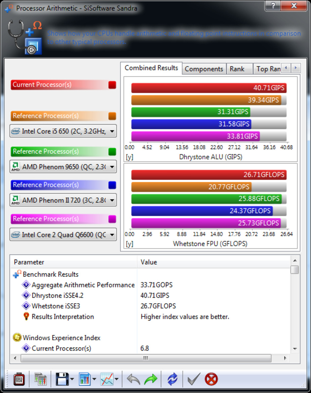Viewport: 311px width, 393px height.
Task: Switch to the Combined Results tab
Action: pyautogui.click(x=151, y=68)
